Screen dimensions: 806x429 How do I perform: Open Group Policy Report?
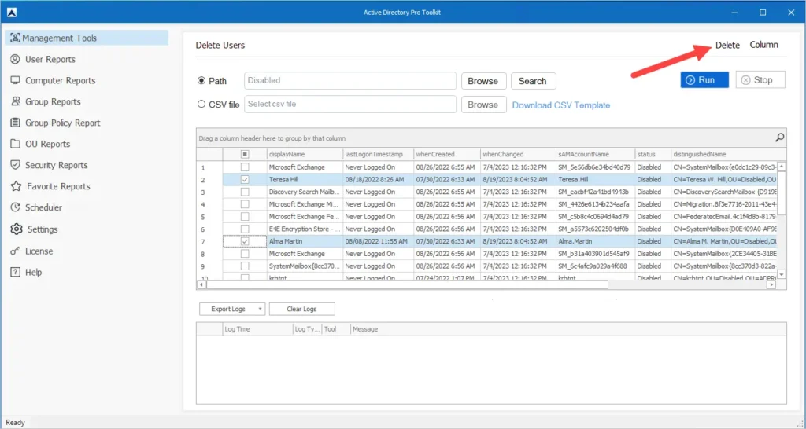[56, 123]
